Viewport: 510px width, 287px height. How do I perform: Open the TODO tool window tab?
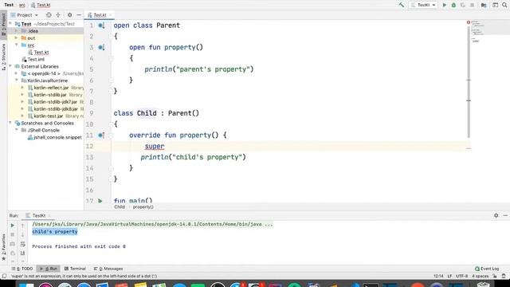(22, 269)
